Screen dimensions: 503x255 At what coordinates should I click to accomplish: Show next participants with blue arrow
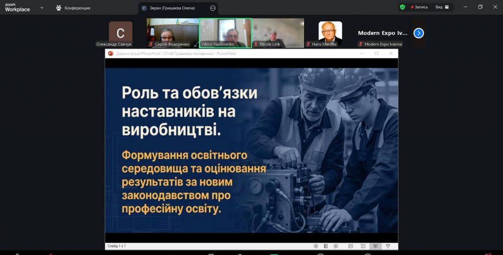coord(419,33)
